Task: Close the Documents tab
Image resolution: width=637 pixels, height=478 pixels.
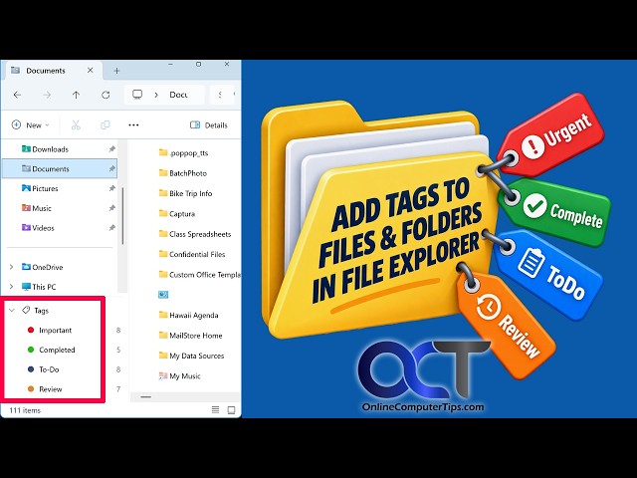Action: 91,71
